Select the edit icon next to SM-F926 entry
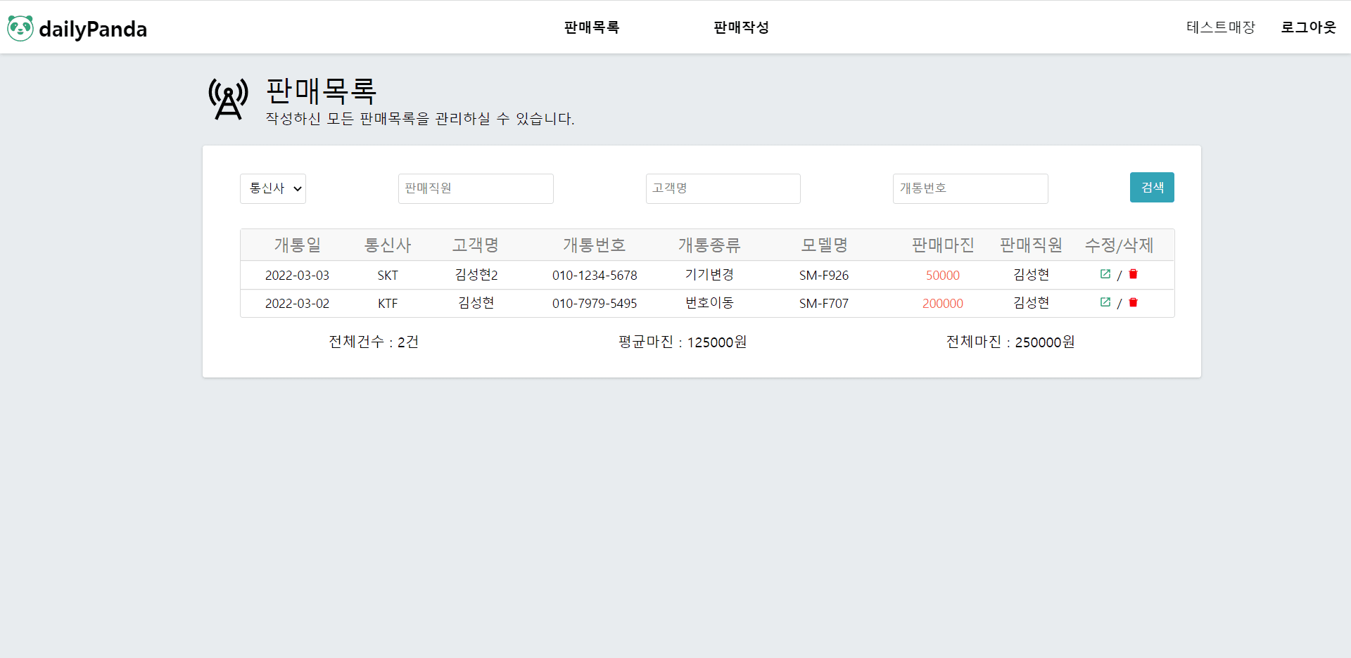The width and height of the screenshot is (1351, 658). click(x=1105, y=274)
